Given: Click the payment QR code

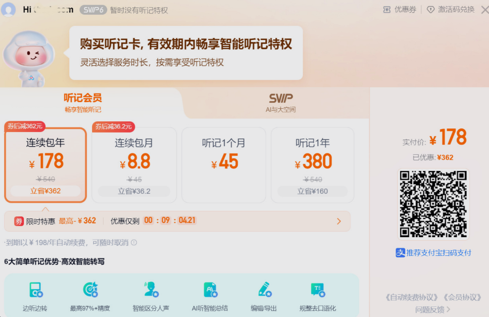Looking at the screenshot, I should point(433,204).
